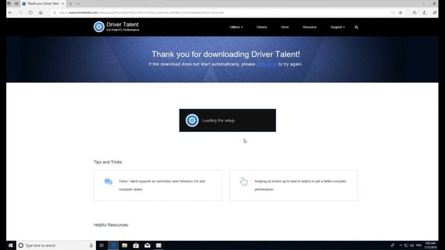
Task: Open reading view icon in address bar
Action: (393, 12)
